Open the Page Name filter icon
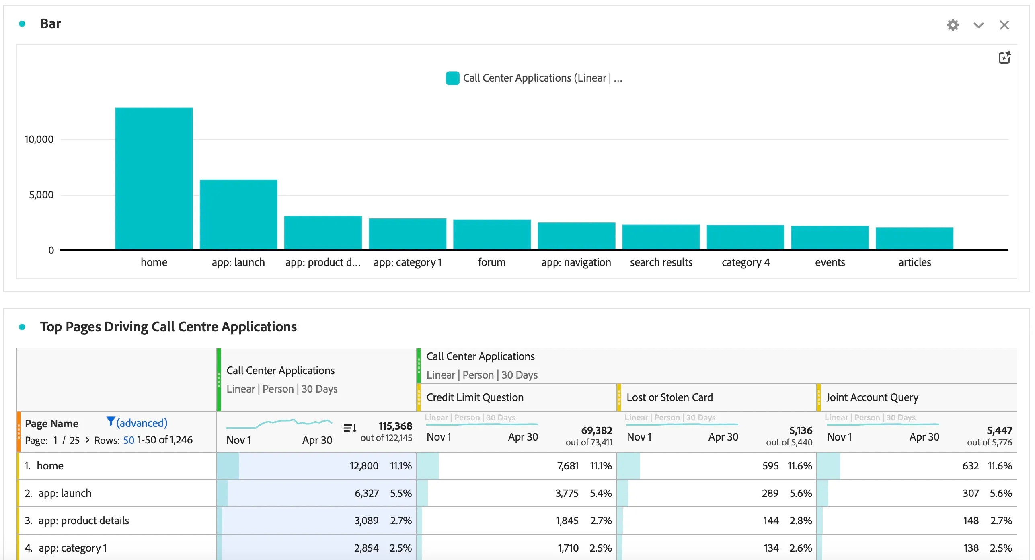 click(110, 422)
